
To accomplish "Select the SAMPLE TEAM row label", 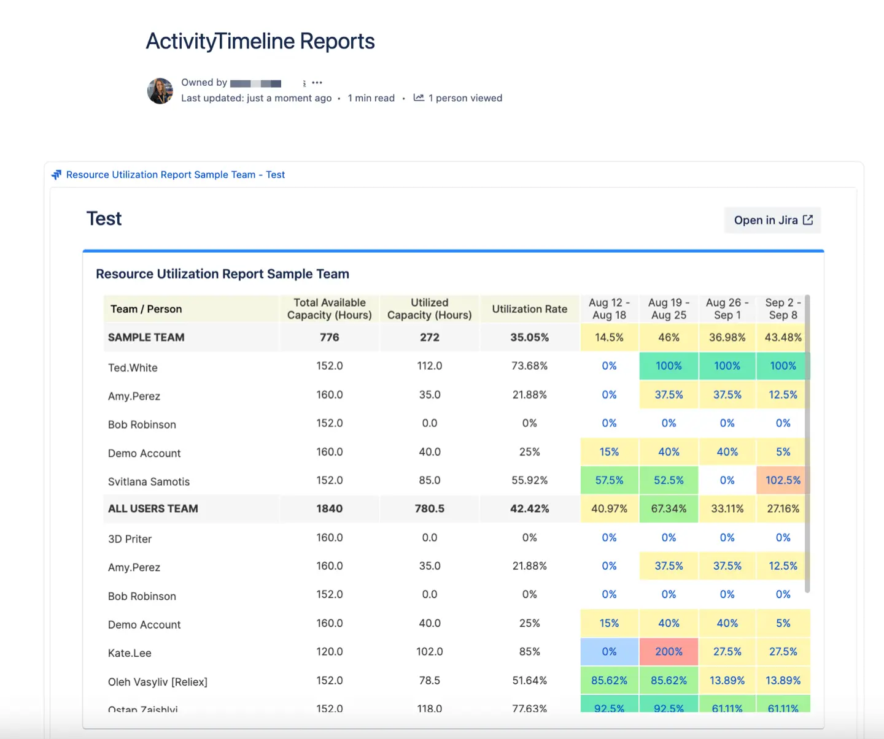I will point(146,337).
